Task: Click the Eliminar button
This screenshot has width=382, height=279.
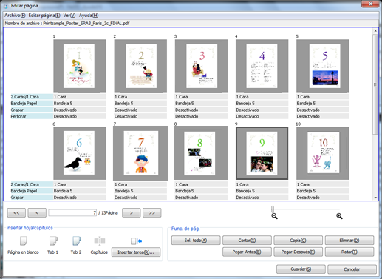Action: point(349,241)
